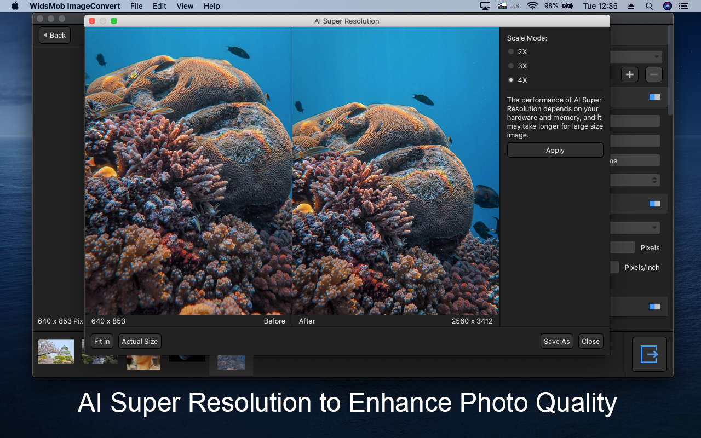Click the plus button in the right panel
Viewport: 701px width, 438px height.
[x=630, y=74]
